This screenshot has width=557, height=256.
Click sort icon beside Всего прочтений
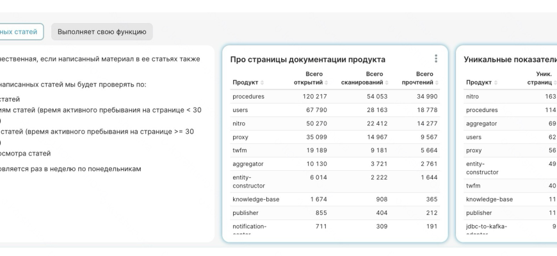tap(437, 83)
